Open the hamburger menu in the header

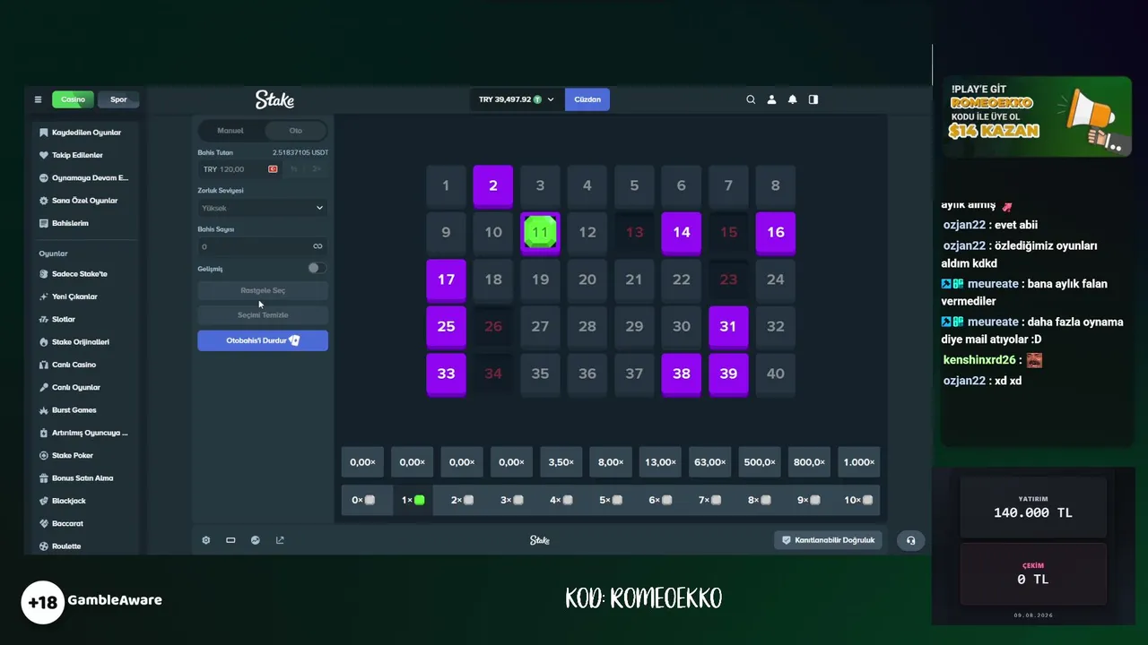click(x=38, y=99)
